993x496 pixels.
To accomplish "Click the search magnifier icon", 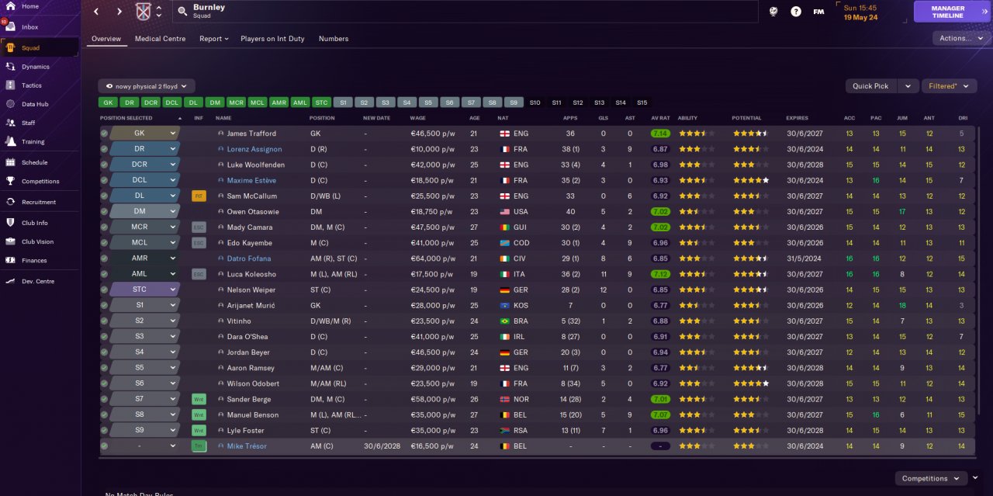I will [x=182, y=12].
